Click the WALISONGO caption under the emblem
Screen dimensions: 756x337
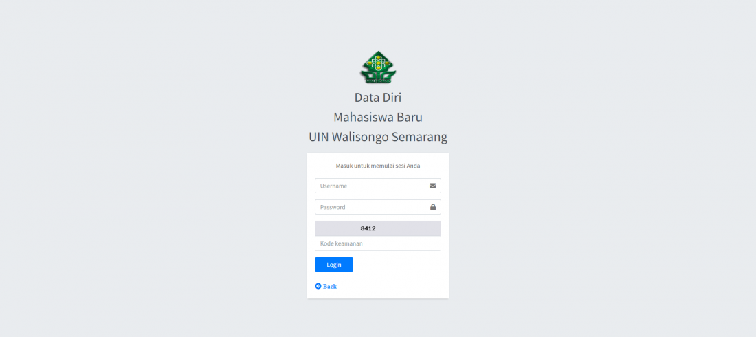coord(378,81)
